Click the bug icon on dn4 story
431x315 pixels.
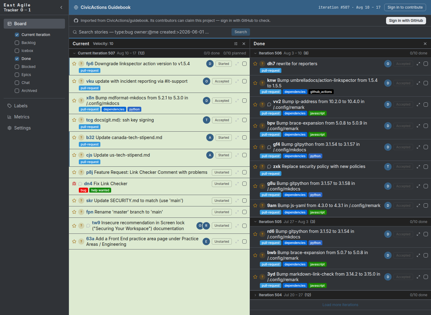74,184
